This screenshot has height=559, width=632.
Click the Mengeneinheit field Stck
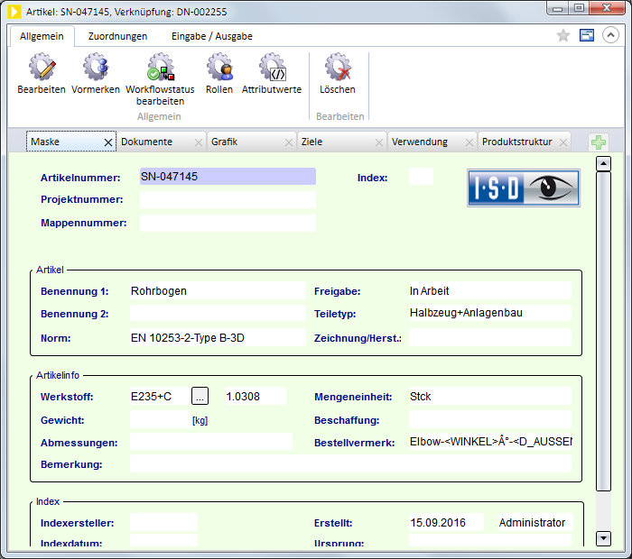click(x=490, y=396)
